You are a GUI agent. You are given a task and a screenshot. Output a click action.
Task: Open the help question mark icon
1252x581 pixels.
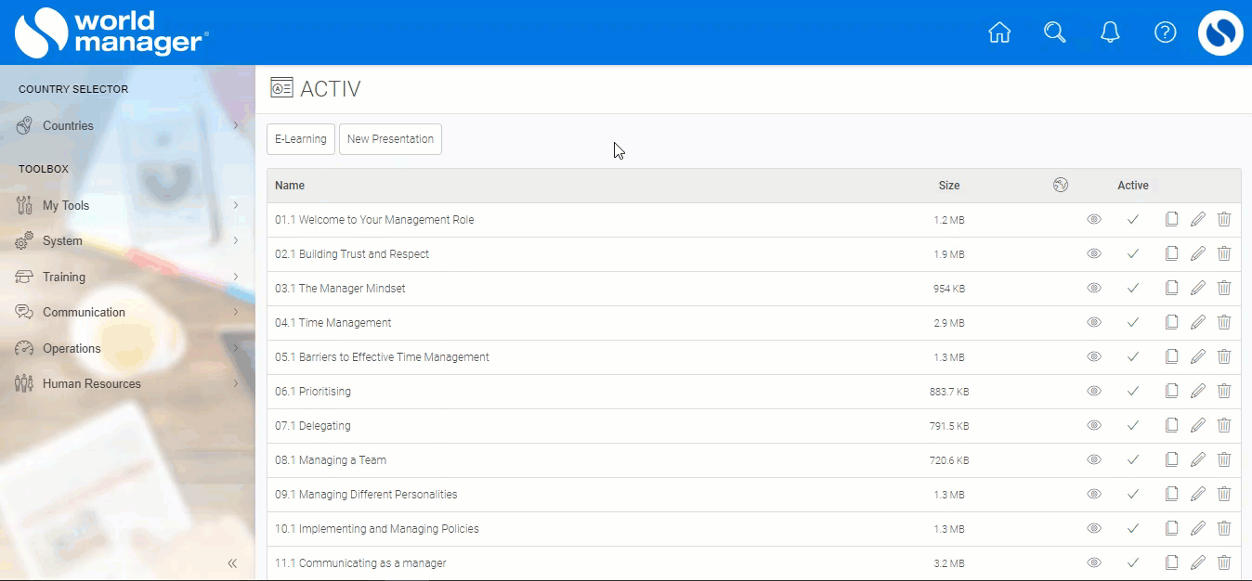(1165, 32)
